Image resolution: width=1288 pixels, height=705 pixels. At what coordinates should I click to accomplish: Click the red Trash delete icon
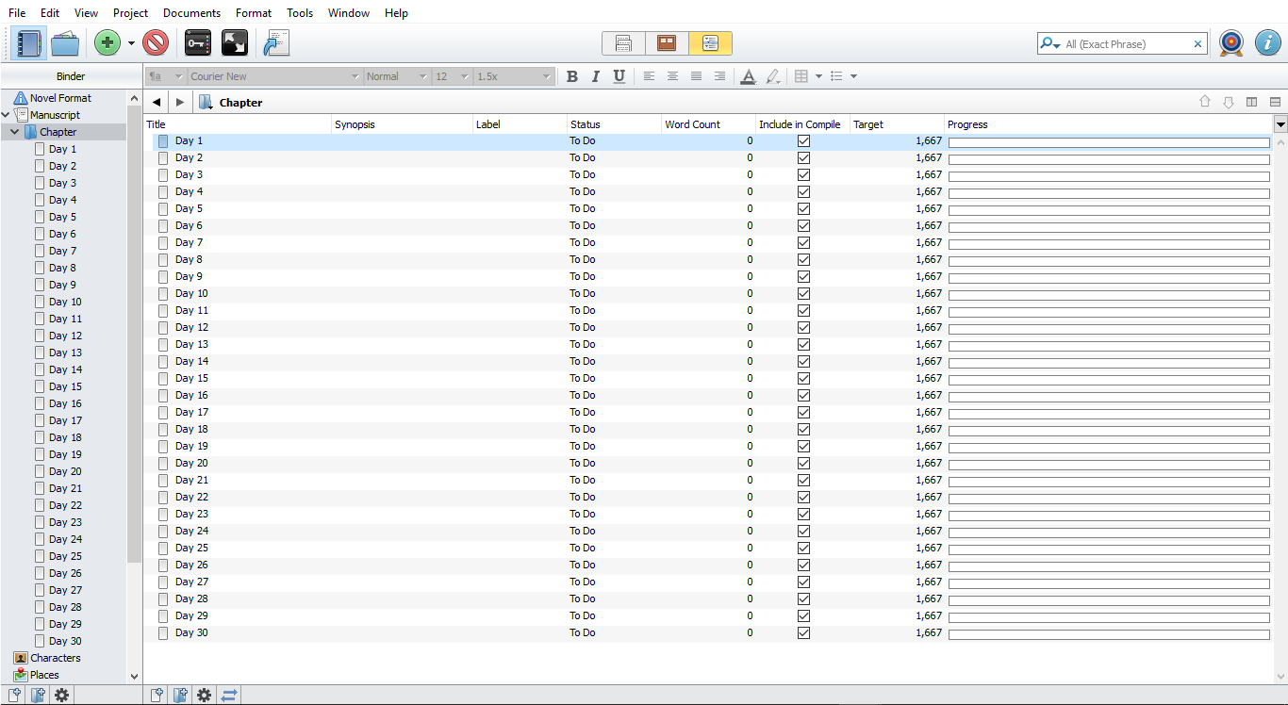(x=156, y=43)
